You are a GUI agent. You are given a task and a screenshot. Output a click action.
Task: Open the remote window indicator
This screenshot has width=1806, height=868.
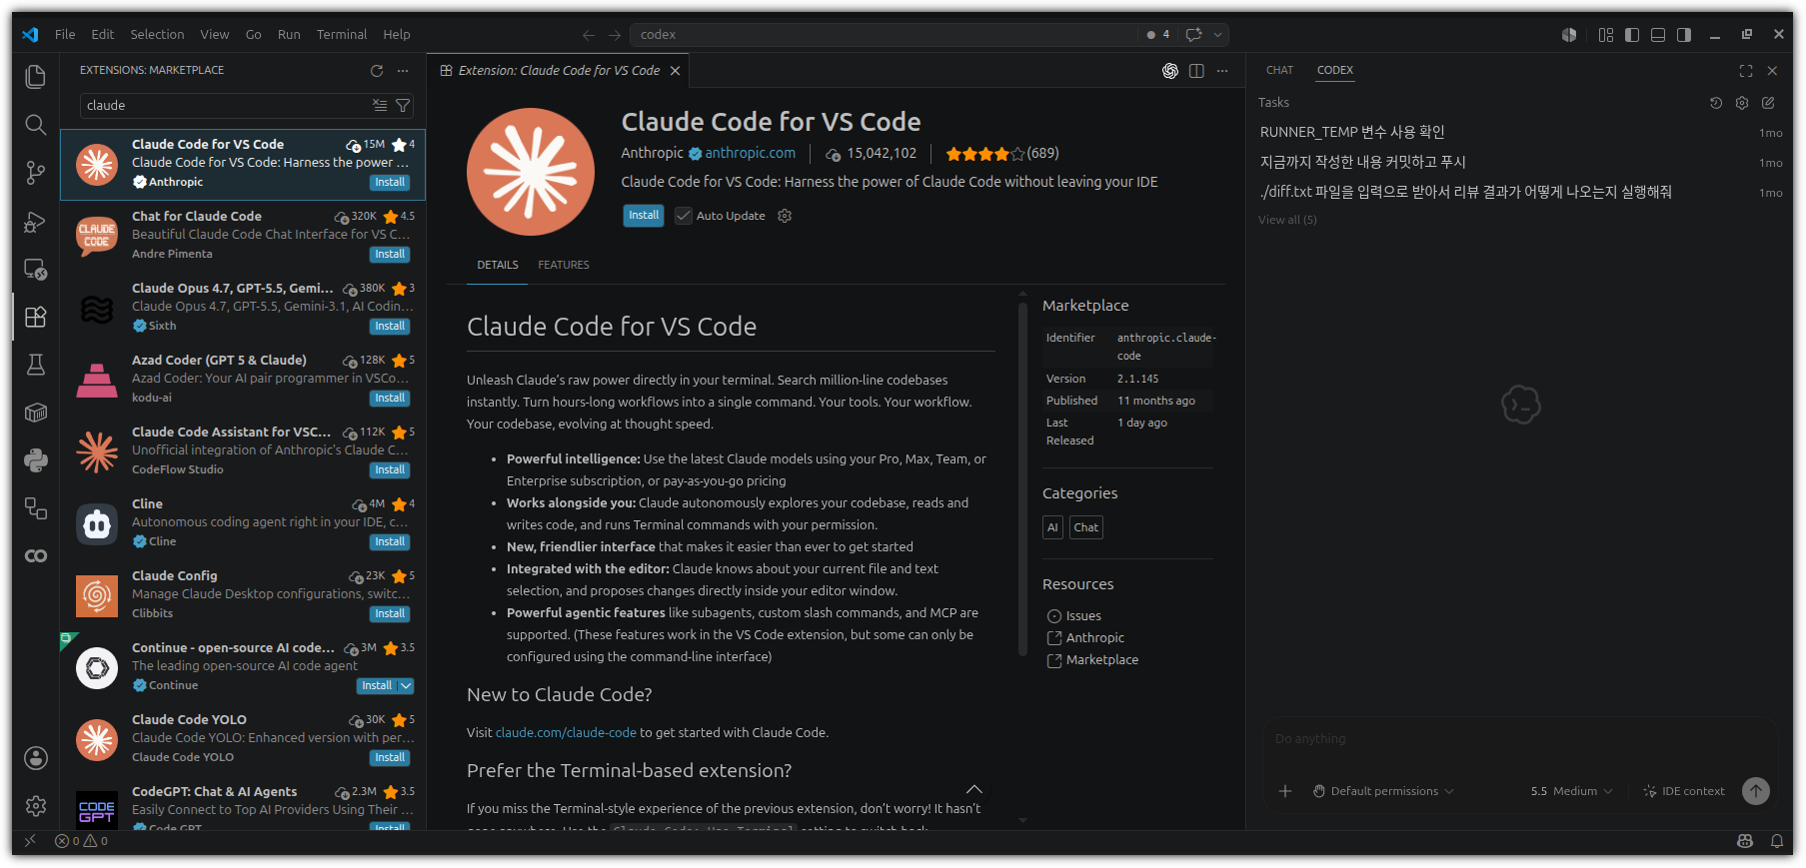point(30,841)
